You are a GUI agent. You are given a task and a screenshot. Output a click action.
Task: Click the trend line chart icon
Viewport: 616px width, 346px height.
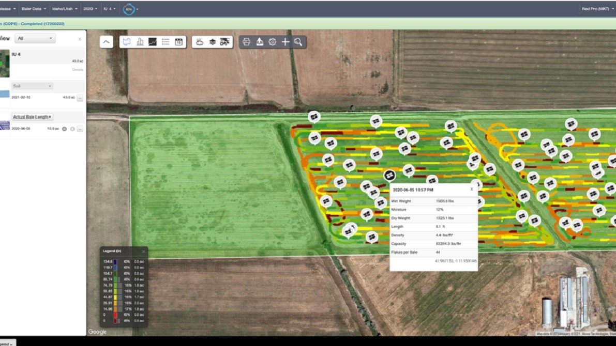[153, 42]
